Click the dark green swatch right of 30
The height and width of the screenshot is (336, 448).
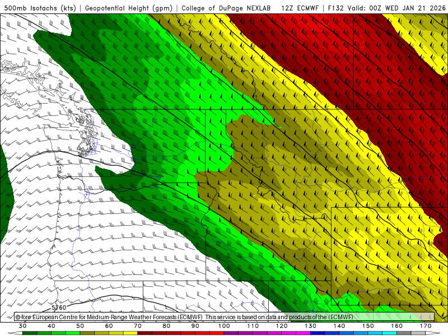[30, 333]
